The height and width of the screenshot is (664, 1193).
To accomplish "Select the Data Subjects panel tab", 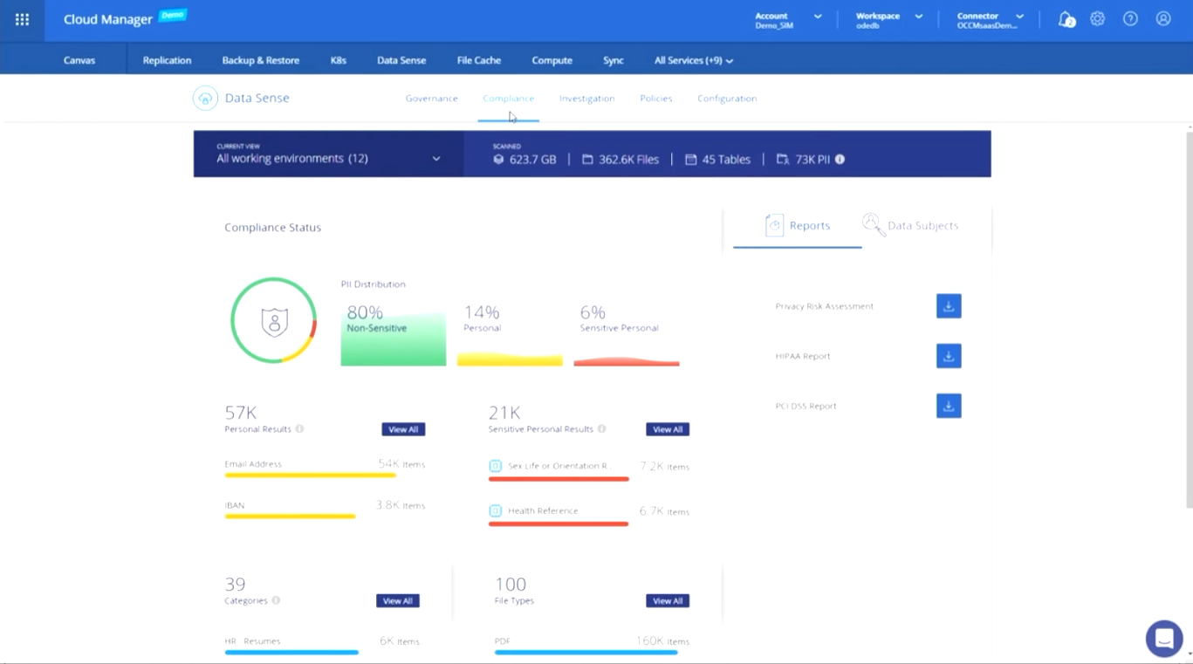I will [910, 225].
